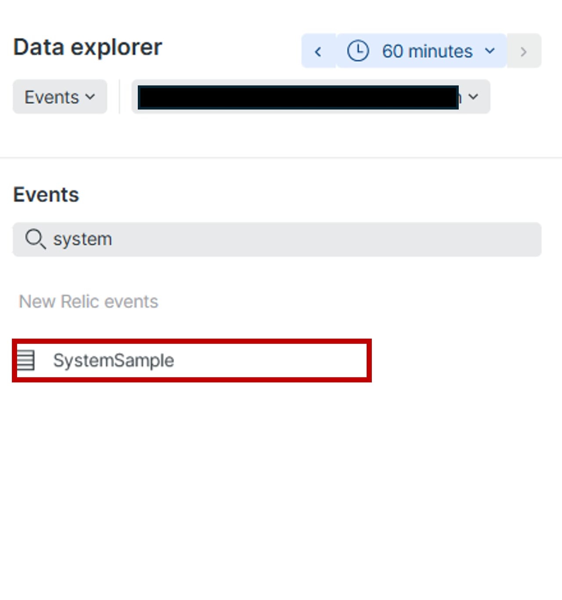This screenshot has width=562, height=600.
Task: Click the clock icon in time picker
Action: pyautogui.click(x=358, y=51)
